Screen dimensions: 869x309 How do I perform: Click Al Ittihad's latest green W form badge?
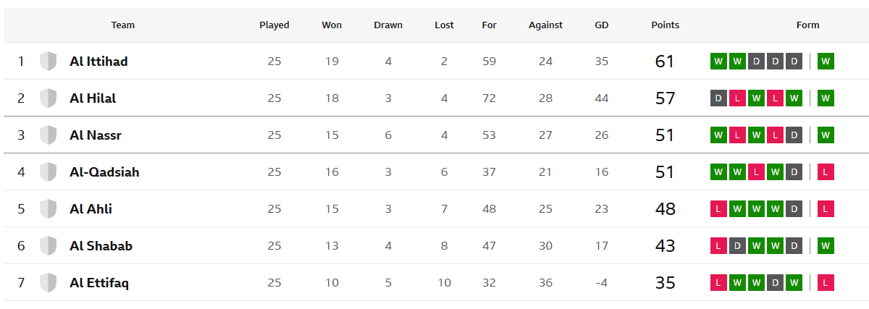[x=826, y=62]
